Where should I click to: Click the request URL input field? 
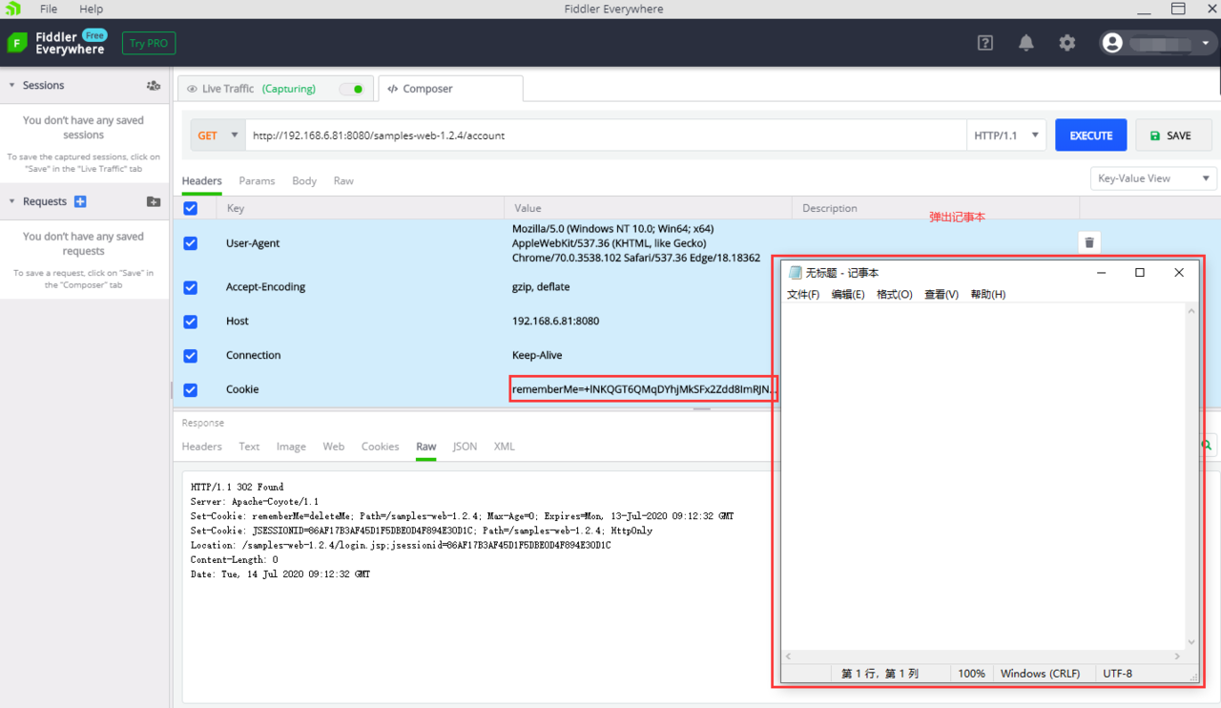click(x=606, y=135)
